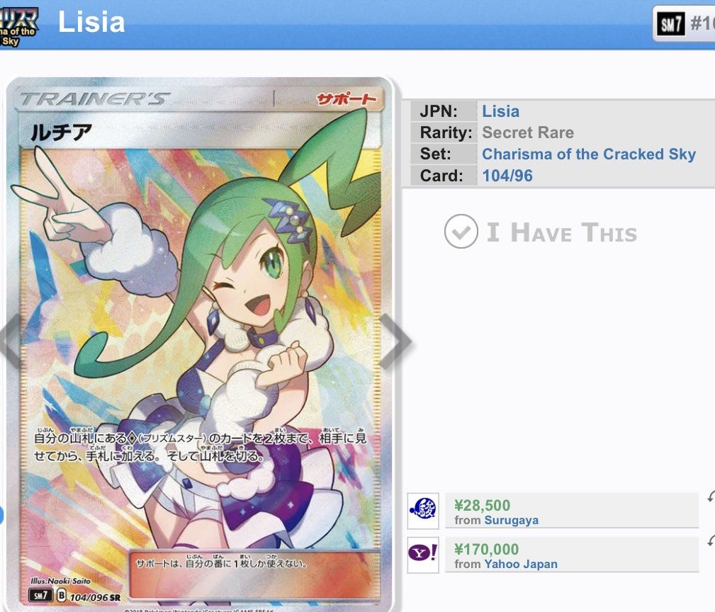715x612 pixels.
Task: Go to next card with right chevron
Action: (x=396, y=341)
